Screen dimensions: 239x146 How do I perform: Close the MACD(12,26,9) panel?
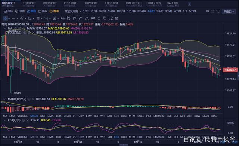[33, 99]
